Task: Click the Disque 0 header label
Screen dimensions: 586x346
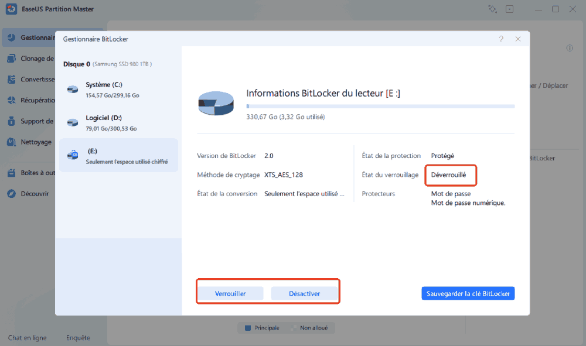Action: pos(77,64)
